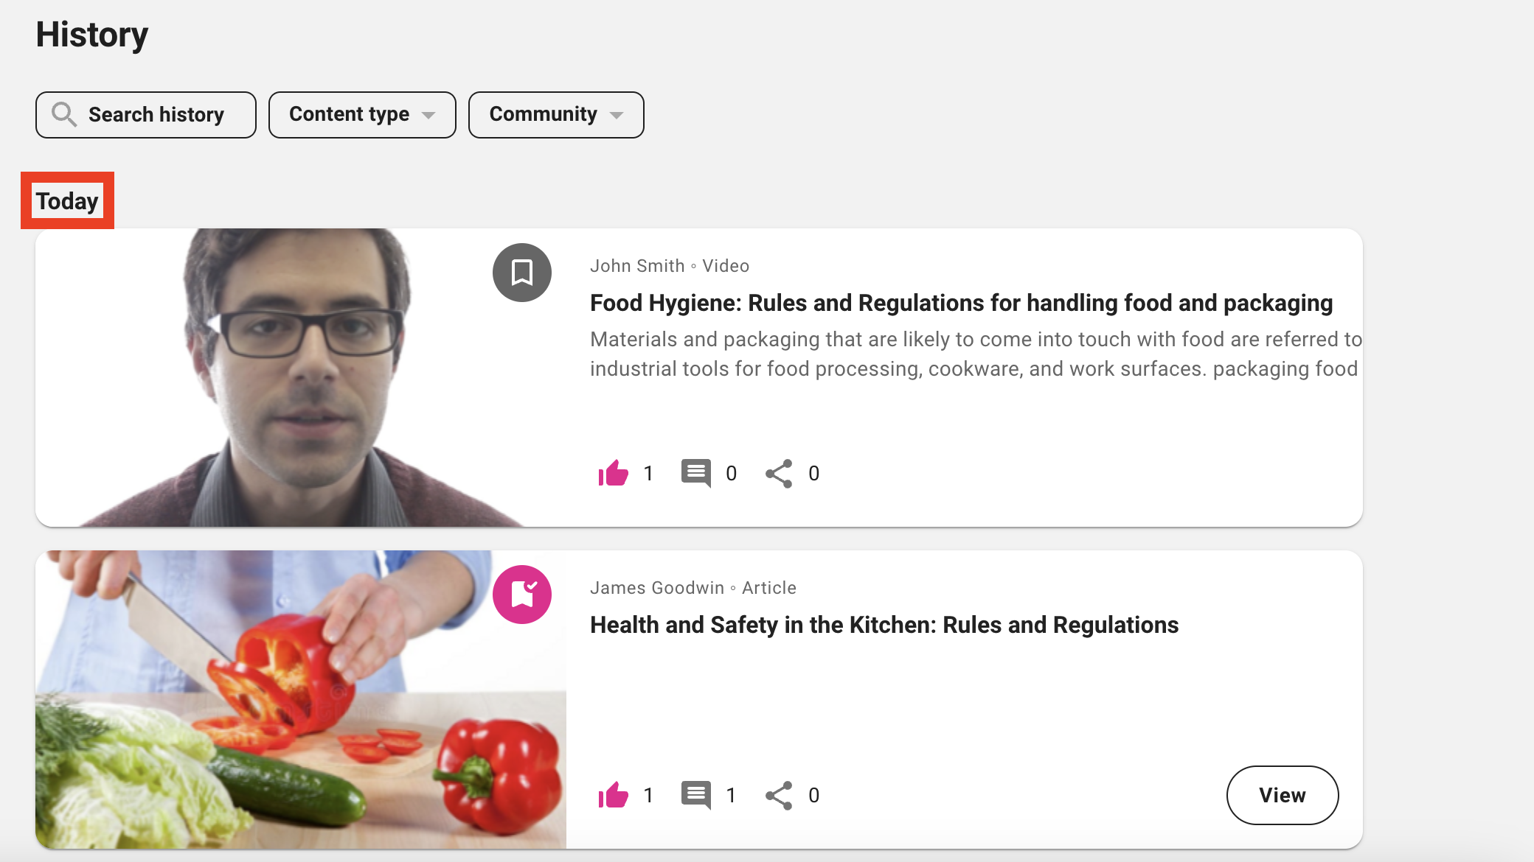1534x862 pixels.
Task: Like the Food Hygiene video
Action: (613, 473)
